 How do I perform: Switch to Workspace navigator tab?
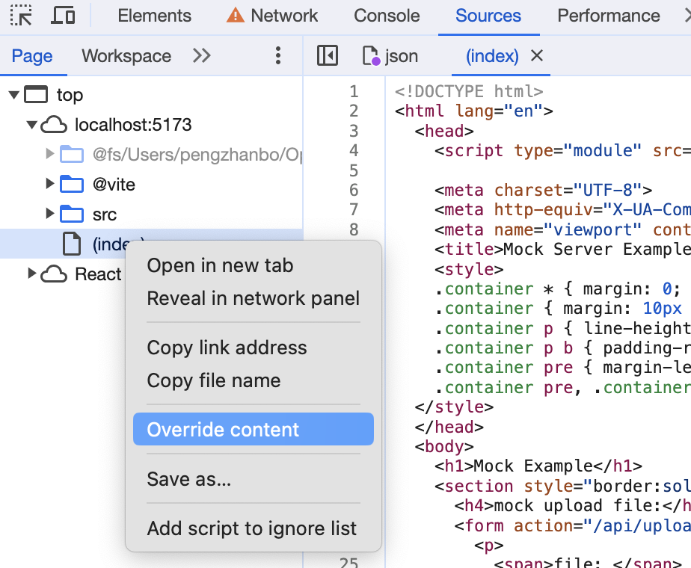(126, 56)
